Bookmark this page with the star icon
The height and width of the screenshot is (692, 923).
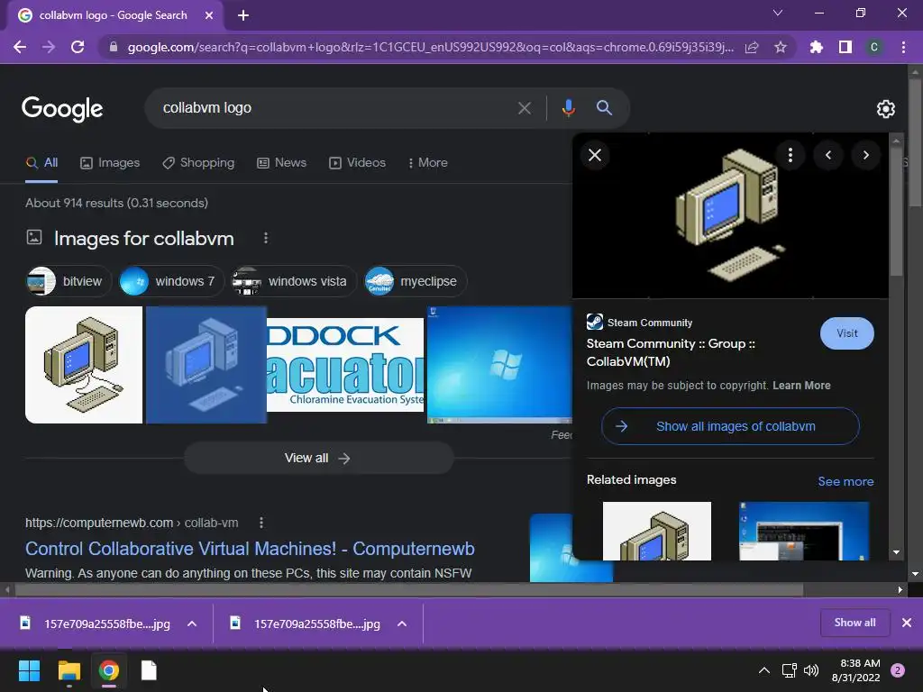pyautogui.click(x=781, y=47)
